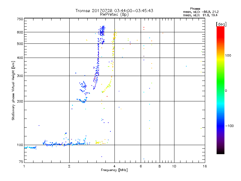
Task: Click the y-axis tick label '75'
Action: (21, 162)
